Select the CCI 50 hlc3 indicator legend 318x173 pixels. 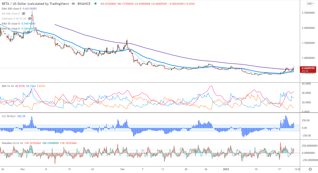[9, 116]
